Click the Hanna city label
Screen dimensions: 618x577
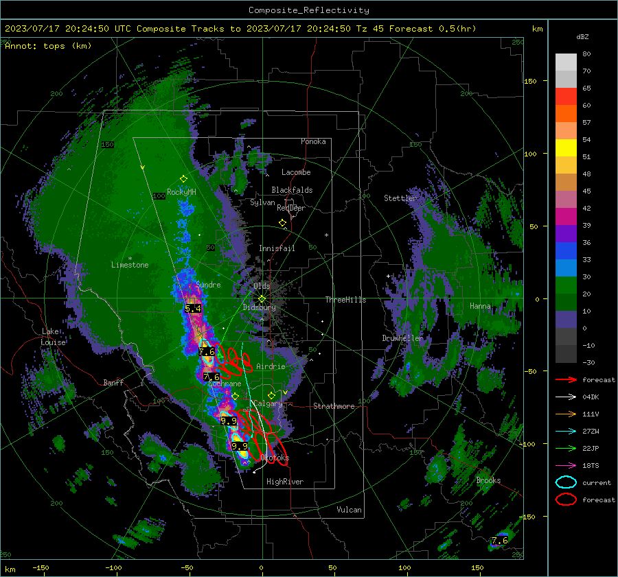[480, 306]
